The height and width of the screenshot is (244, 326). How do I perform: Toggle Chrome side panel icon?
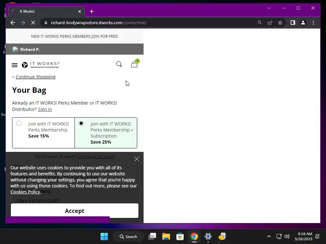tap(293, 23)
